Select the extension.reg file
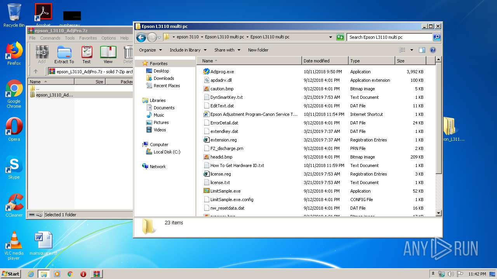Screen dimensions: 497x279 (223, 140)
